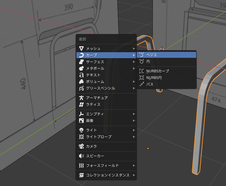Screen dimensions: 226x186
Task: Expand フォースフィールド submenu arrow
Action: (134, 166)
